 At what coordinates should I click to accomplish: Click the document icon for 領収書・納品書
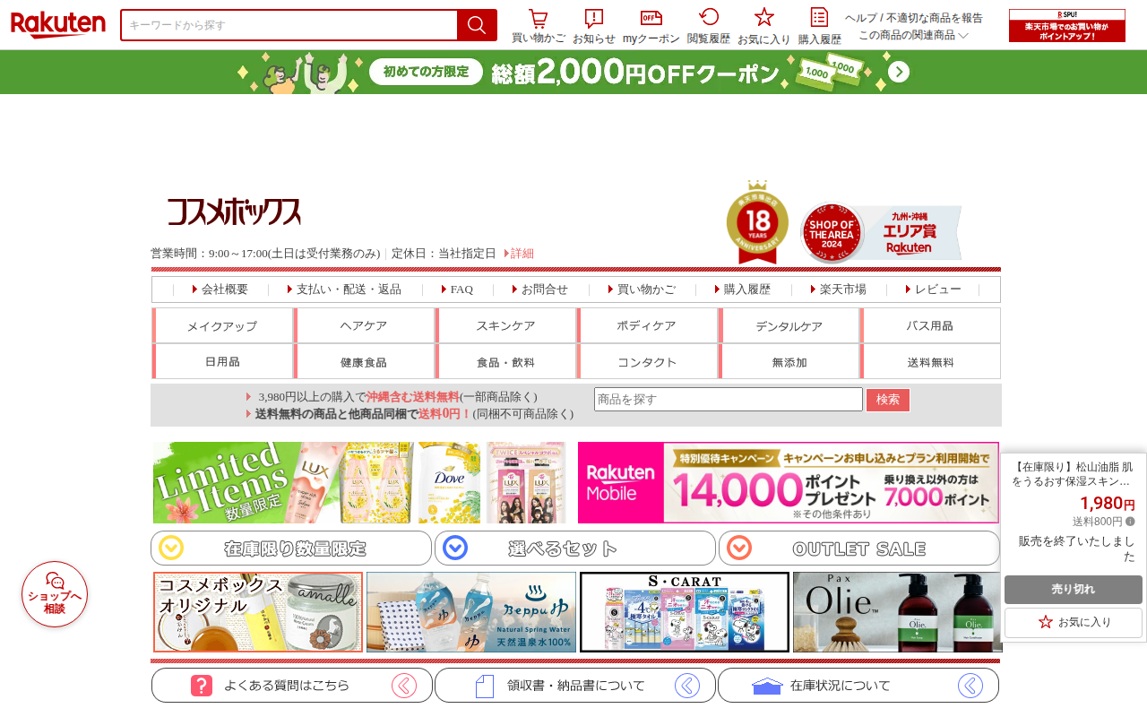(485, 686)
